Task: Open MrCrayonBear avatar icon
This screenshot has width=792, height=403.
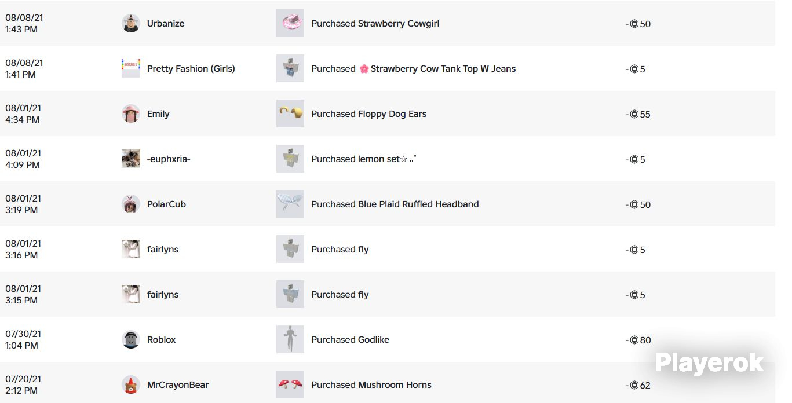Action: (131, 384)
